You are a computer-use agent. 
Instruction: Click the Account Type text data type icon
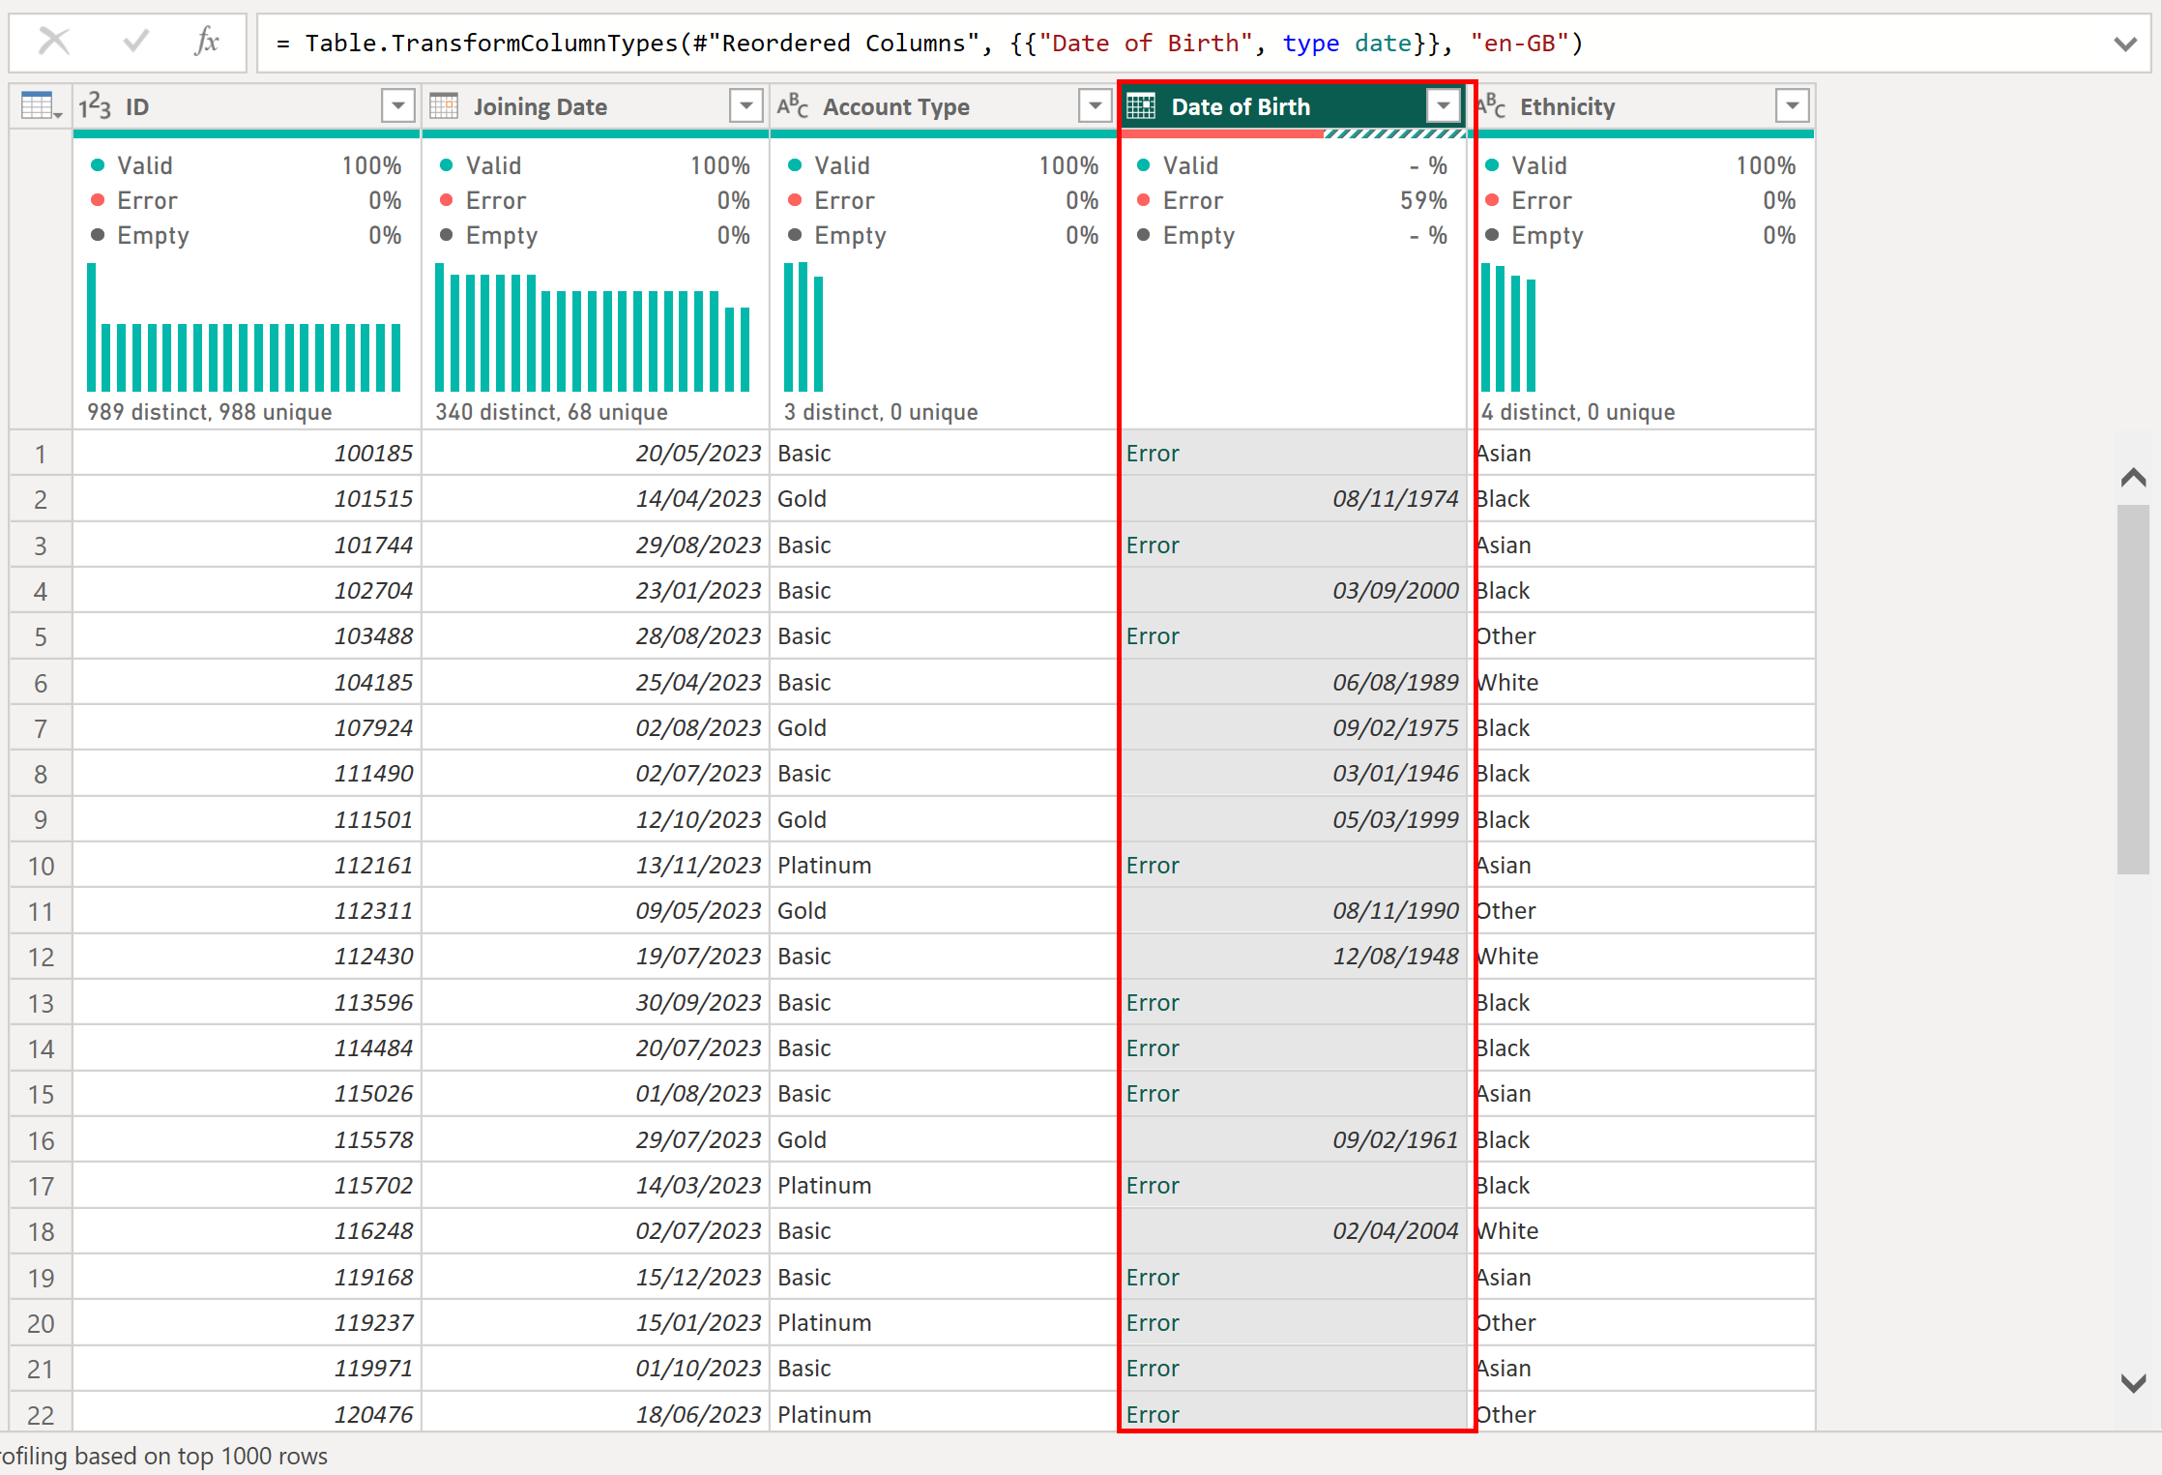point(792,105)
